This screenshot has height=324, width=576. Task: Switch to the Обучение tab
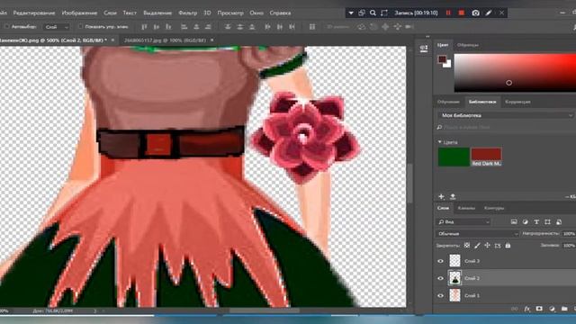coord(448,102)
